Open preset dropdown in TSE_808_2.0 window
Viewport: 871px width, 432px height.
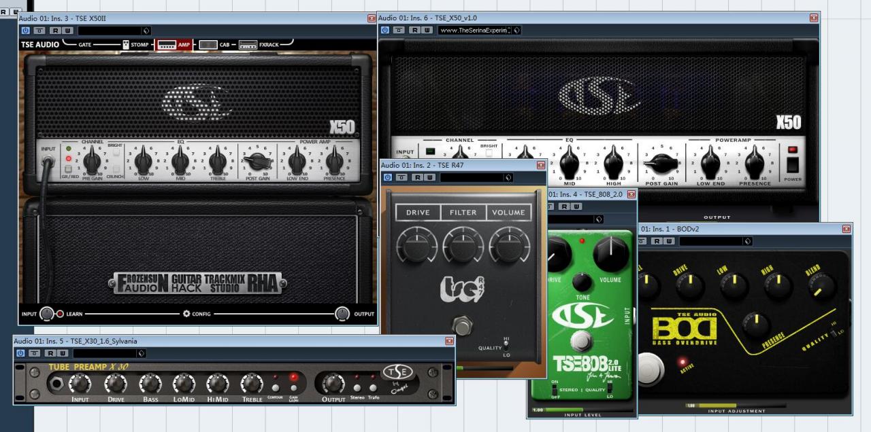click(x=598, y=219)
